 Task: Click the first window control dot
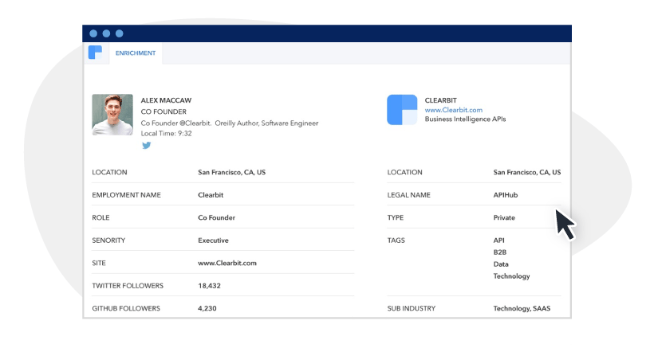coord(93,33)
